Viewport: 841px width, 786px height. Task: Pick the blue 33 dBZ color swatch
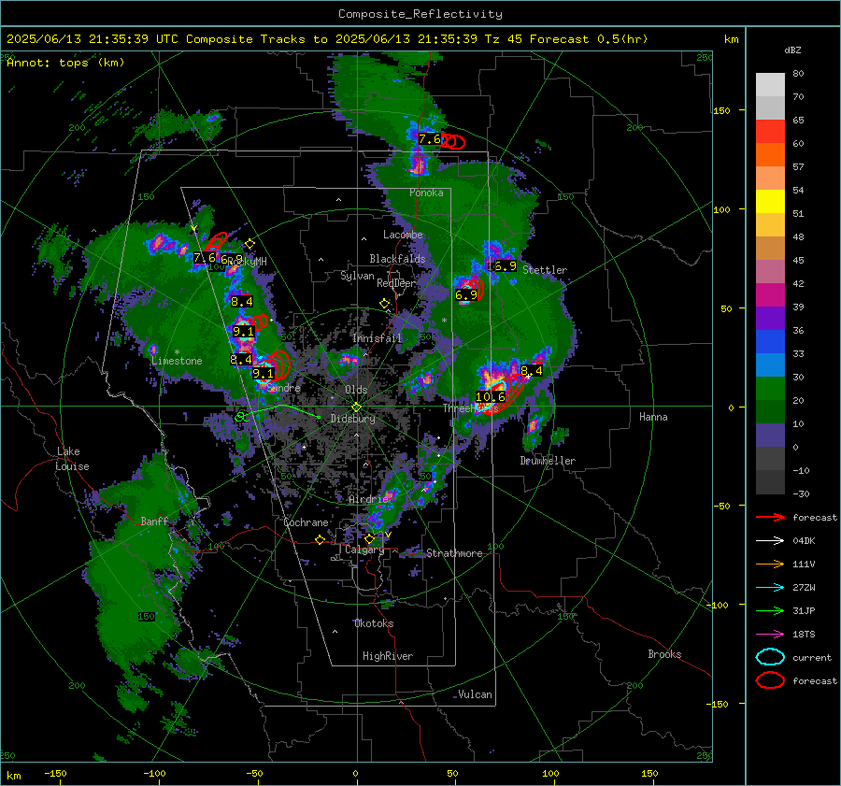point(770,364)
